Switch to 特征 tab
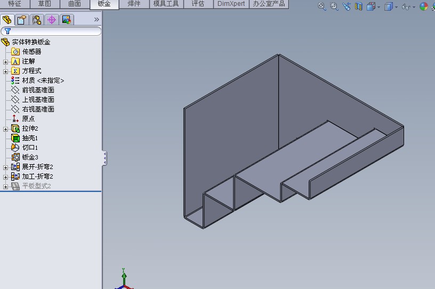Image resolution: width=435 pixels, height=289 pixels. click(x=15, y=4)
